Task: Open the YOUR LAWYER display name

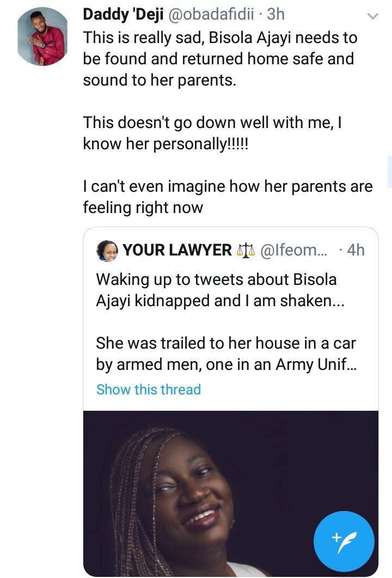Action: [177, 250]
